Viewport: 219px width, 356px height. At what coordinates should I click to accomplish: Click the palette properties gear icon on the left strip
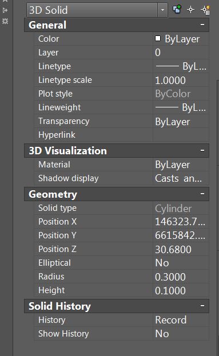(5, 21)
